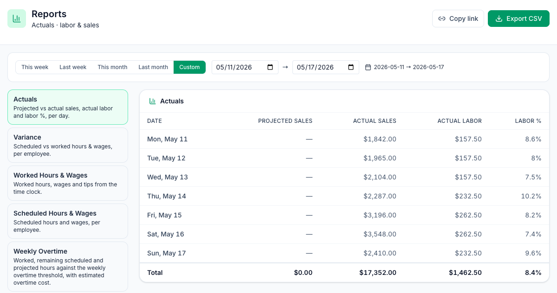Select the This week range
Screen dimensions: 557x293
[x=35, y=67]
